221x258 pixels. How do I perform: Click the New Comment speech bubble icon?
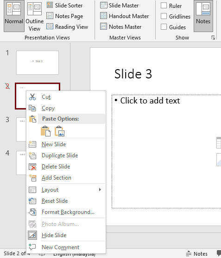32,247
